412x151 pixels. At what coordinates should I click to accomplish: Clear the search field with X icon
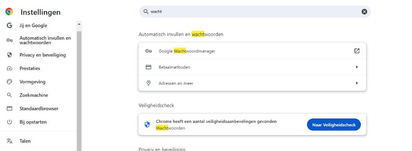pyautogui.click(x=364, y=12)
